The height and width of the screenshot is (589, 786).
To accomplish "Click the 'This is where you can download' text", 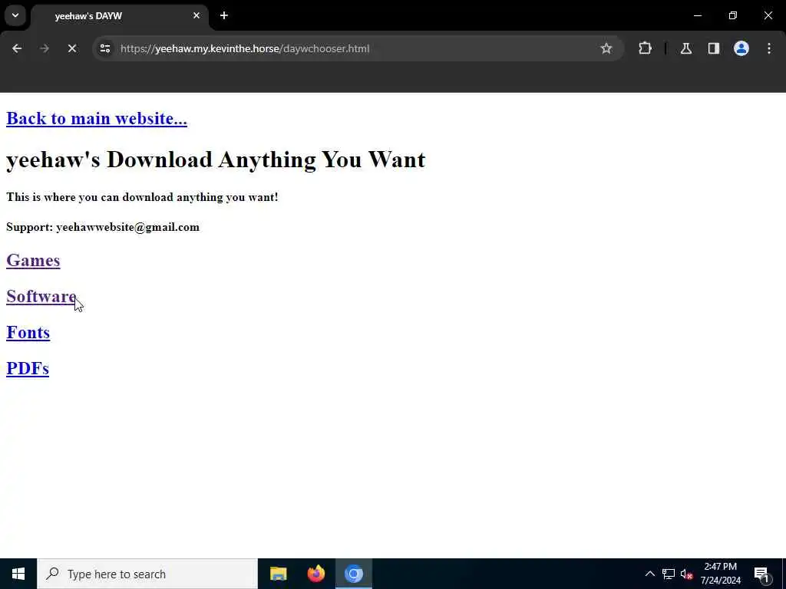I will point(142,197).
